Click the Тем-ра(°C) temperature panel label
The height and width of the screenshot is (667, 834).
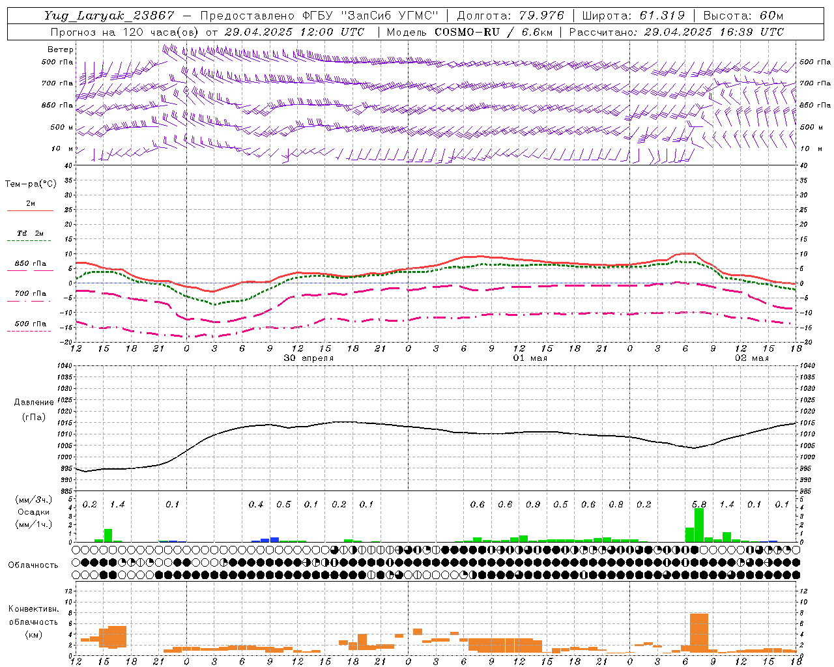point(31,184)
